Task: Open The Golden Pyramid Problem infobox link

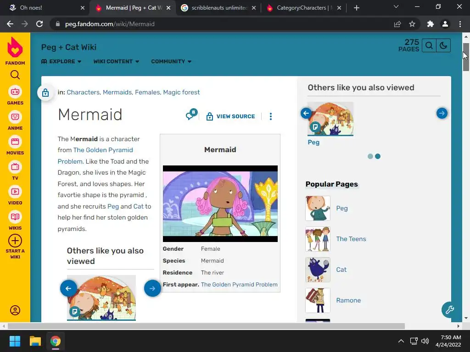Action: coord(239,284)
